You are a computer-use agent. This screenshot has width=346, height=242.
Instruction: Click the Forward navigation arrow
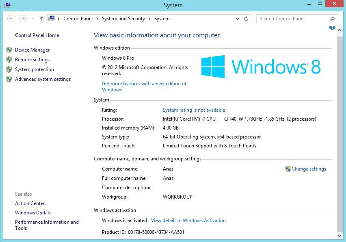point(23,19)
